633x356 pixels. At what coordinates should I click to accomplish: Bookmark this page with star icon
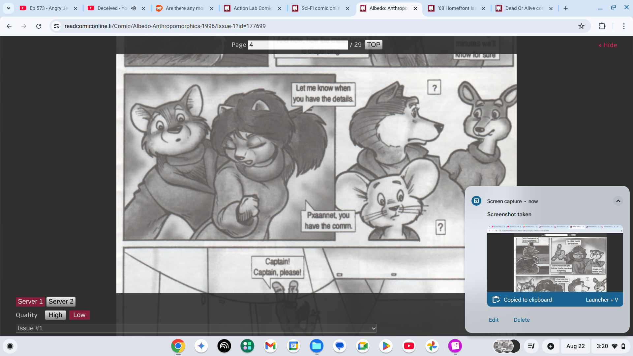click(581, 26)
